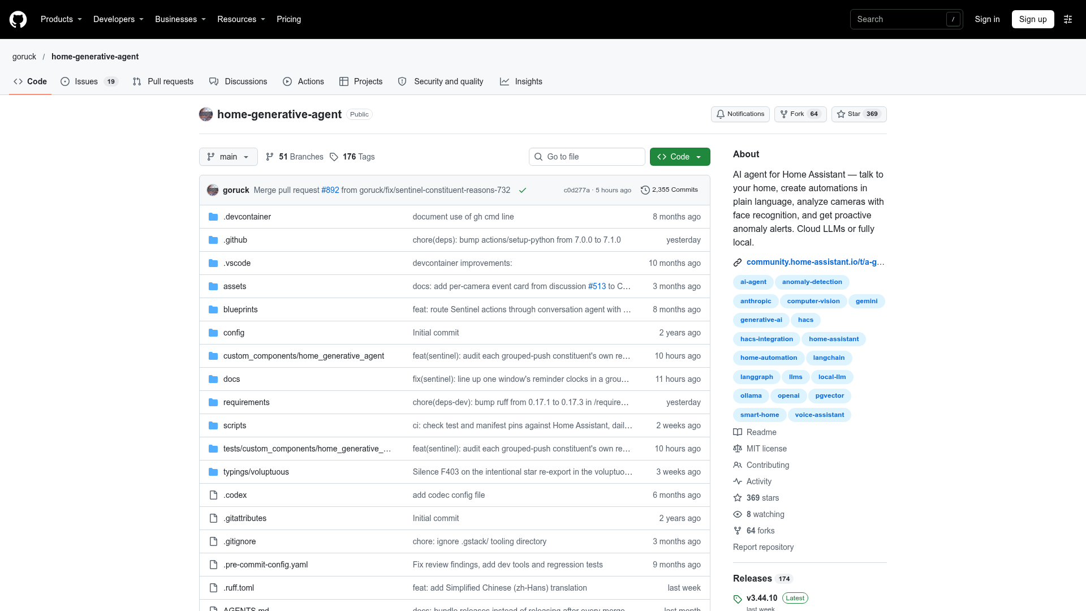Expand the green Code dropdown button
This screenshot has width=1086, height=611.
(680, 157)
